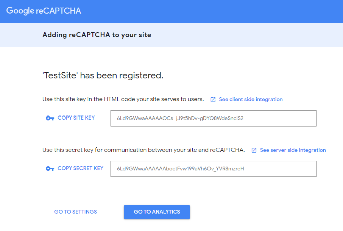Copy the secret key with COPY SECRET KEY

coord(80,168)
